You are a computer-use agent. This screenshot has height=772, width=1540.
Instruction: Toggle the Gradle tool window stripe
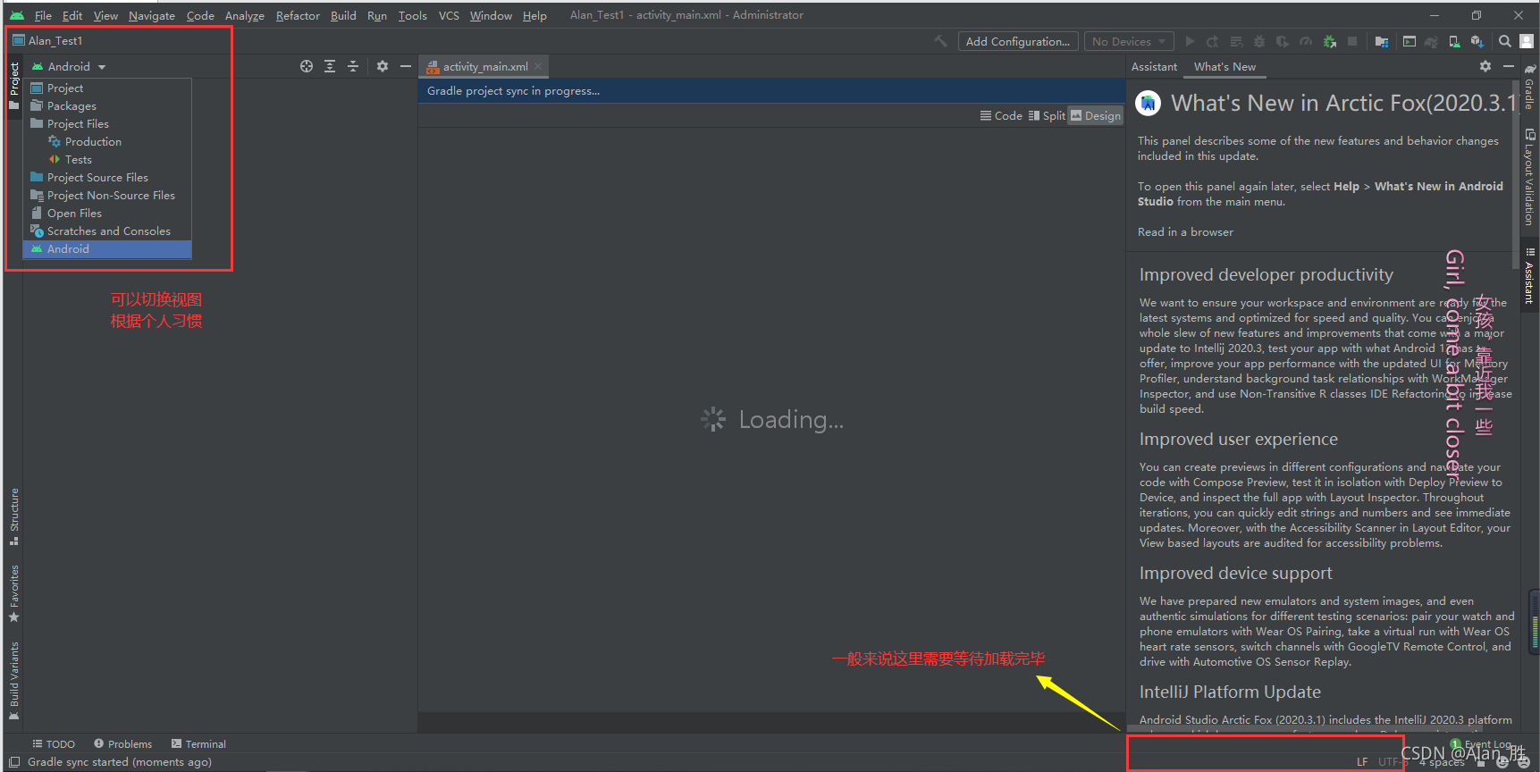click(1529, 86)
